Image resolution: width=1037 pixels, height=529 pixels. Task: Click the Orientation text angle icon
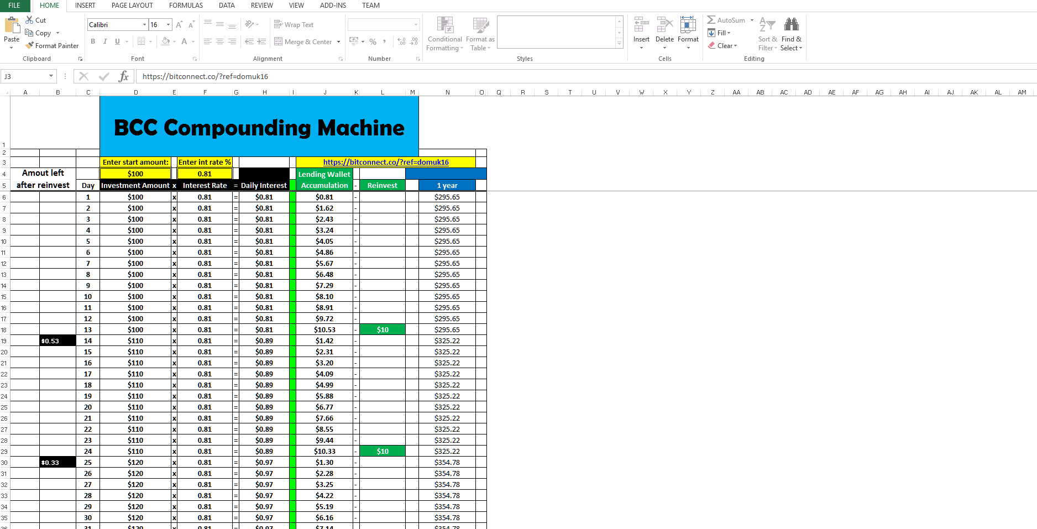pyautogui.click(x=249, y=24)
